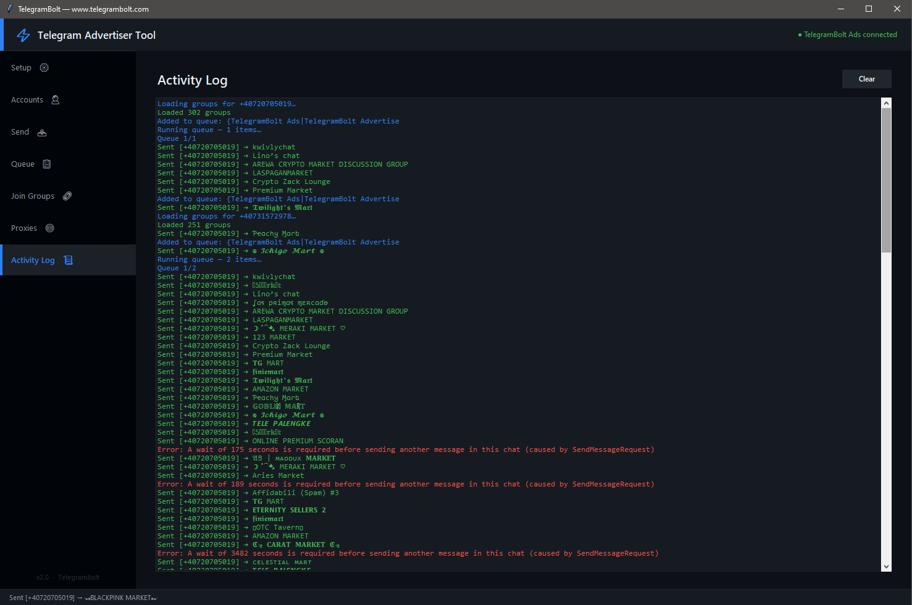Click the 'Queue 1/1' log line
Screen dimensions: 912x605
pos(177,138)
